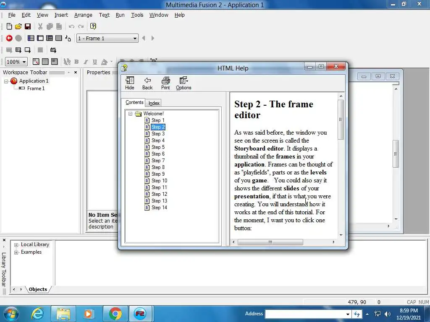This screenshot has height=322, width=430.
Task: Undo the last action
Action: pos(71,26)
